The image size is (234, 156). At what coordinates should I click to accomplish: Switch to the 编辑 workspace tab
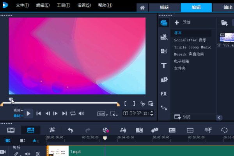coord(196,7)
